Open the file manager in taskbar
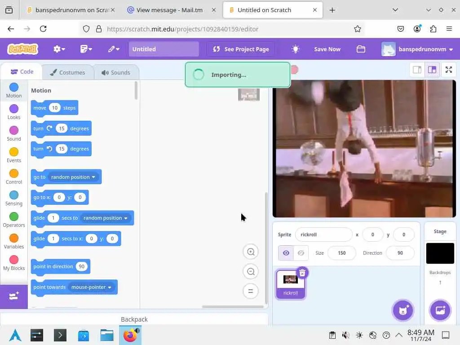460x345 pixels. point(107,335)
